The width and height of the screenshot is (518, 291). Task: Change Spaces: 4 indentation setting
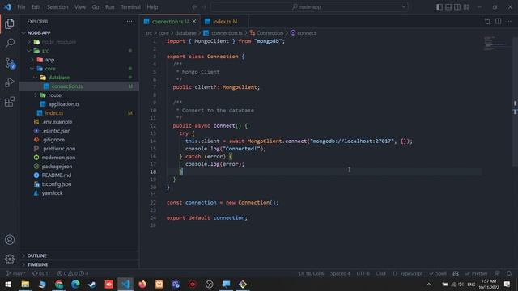(340, 273)
